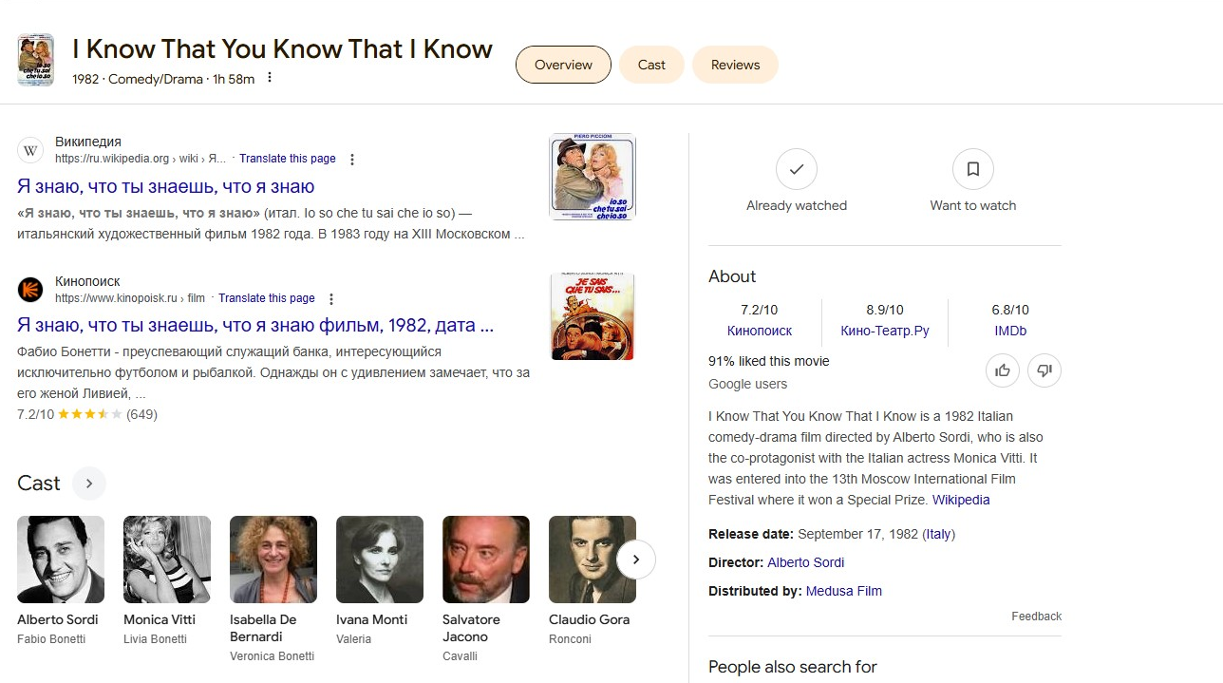Open the Medusa Film distributor link
Viewport: 1223px width, 683px height.
click(x=843, y=591)
